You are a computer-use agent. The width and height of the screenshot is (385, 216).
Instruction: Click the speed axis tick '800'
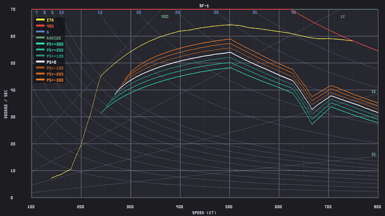(x=378, y=207)
